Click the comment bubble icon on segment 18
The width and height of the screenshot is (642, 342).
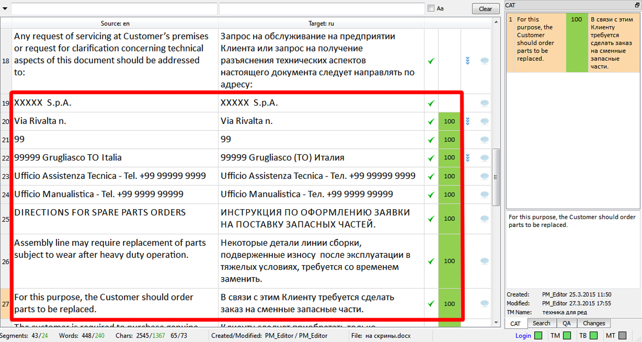click(x=484, y=61)
